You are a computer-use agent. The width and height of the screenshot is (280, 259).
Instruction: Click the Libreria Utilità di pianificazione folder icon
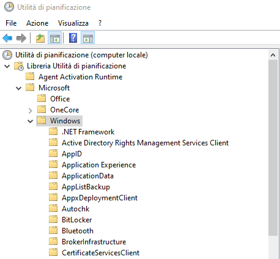(x=19, y=66)
